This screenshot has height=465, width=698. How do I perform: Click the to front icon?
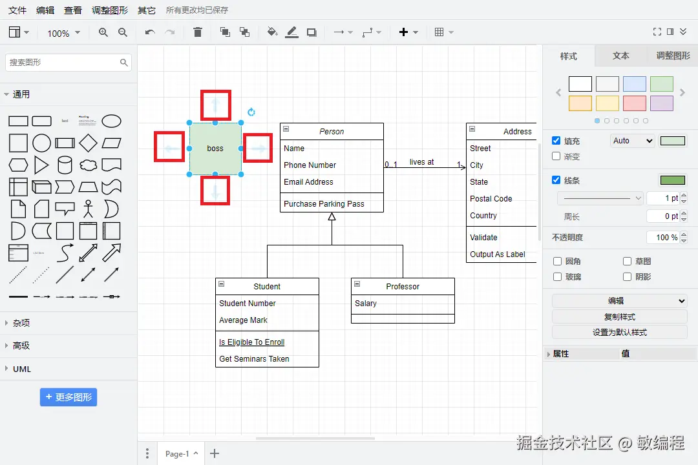point(226,32)
